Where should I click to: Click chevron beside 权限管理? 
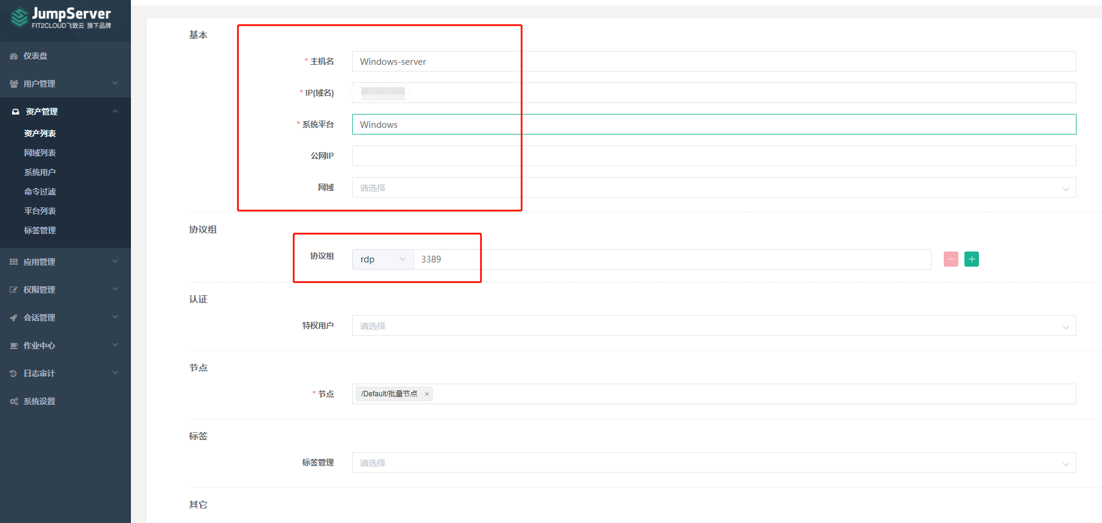[115, 289]
